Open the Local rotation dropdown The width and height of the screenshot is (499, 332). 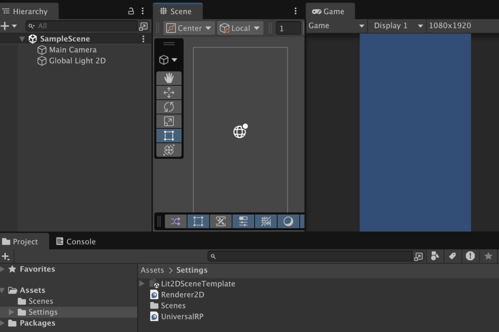click(240, 28)
